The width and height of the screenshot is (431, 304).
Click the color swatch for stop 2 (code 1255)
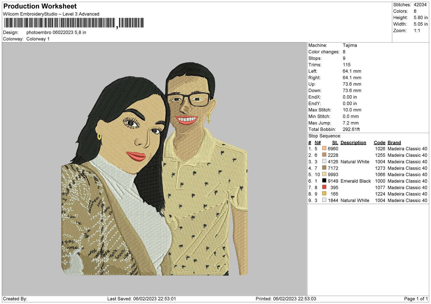click(324, 155)
